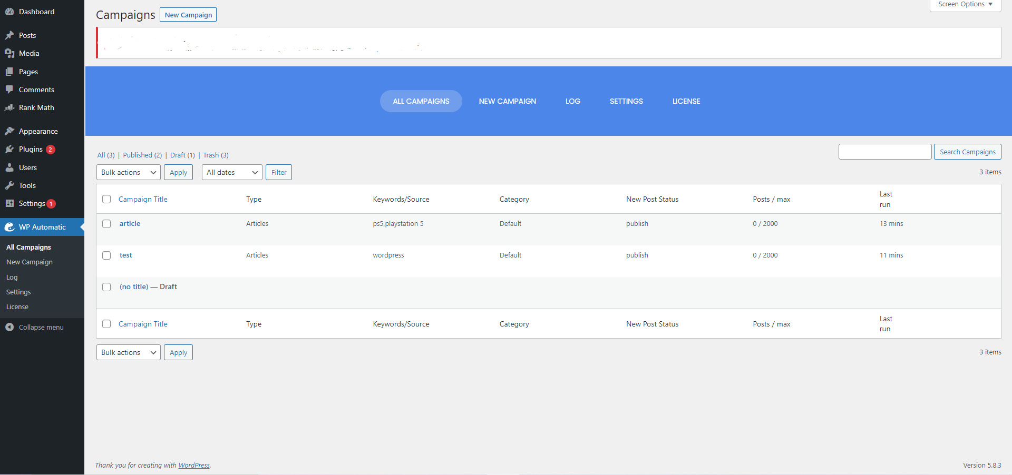Open Tools via the wrench icon
The image size is (1012, 475).
click(9, 185)
